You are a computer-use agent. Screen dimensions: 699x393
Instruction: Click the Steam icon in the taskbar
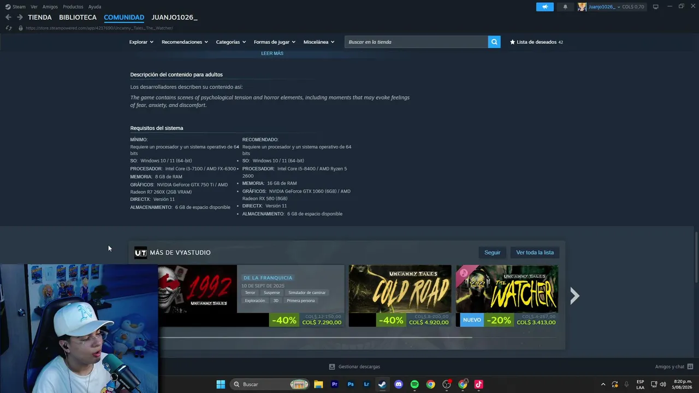click(x=382, y=384)
